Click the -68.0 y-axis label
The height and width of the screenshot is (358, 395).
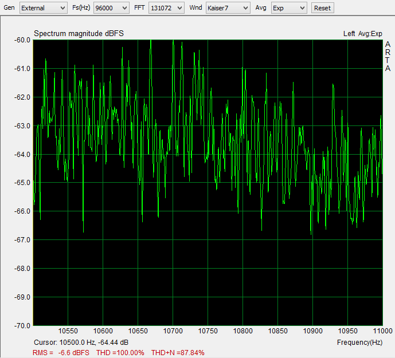[22, 269]
